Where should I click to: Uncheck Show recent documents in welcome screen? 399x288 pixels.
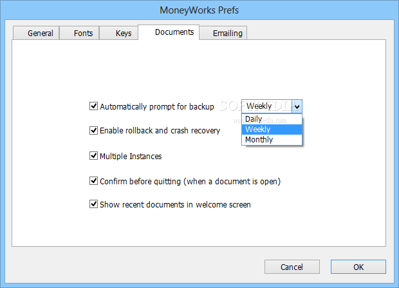coord(93,204)
